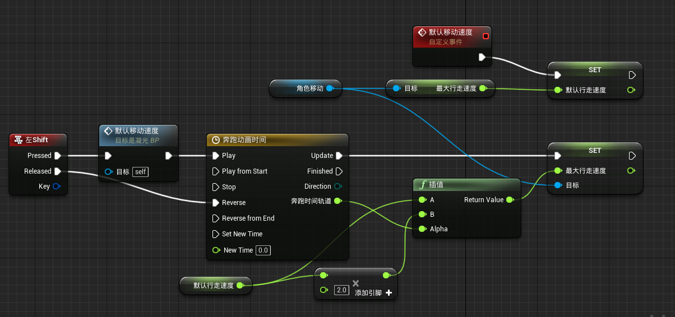Click the 目标 input pin on 默认移动速度 call node
This screenshot has height=317, width=675.
click(109, 172)
